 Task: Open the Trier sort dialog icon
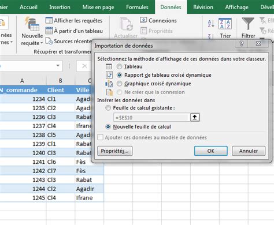225,24
